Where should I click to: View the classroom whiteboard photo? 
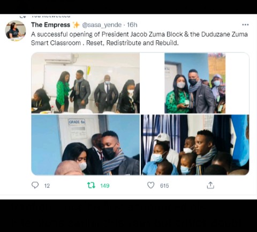click(86, 83)
